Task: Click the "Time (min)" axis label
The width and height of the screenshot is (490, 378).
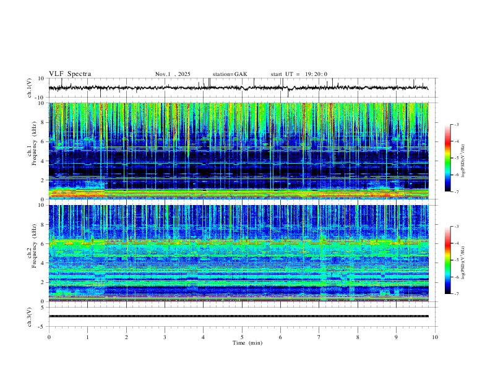Action: [x=247, y=343]
